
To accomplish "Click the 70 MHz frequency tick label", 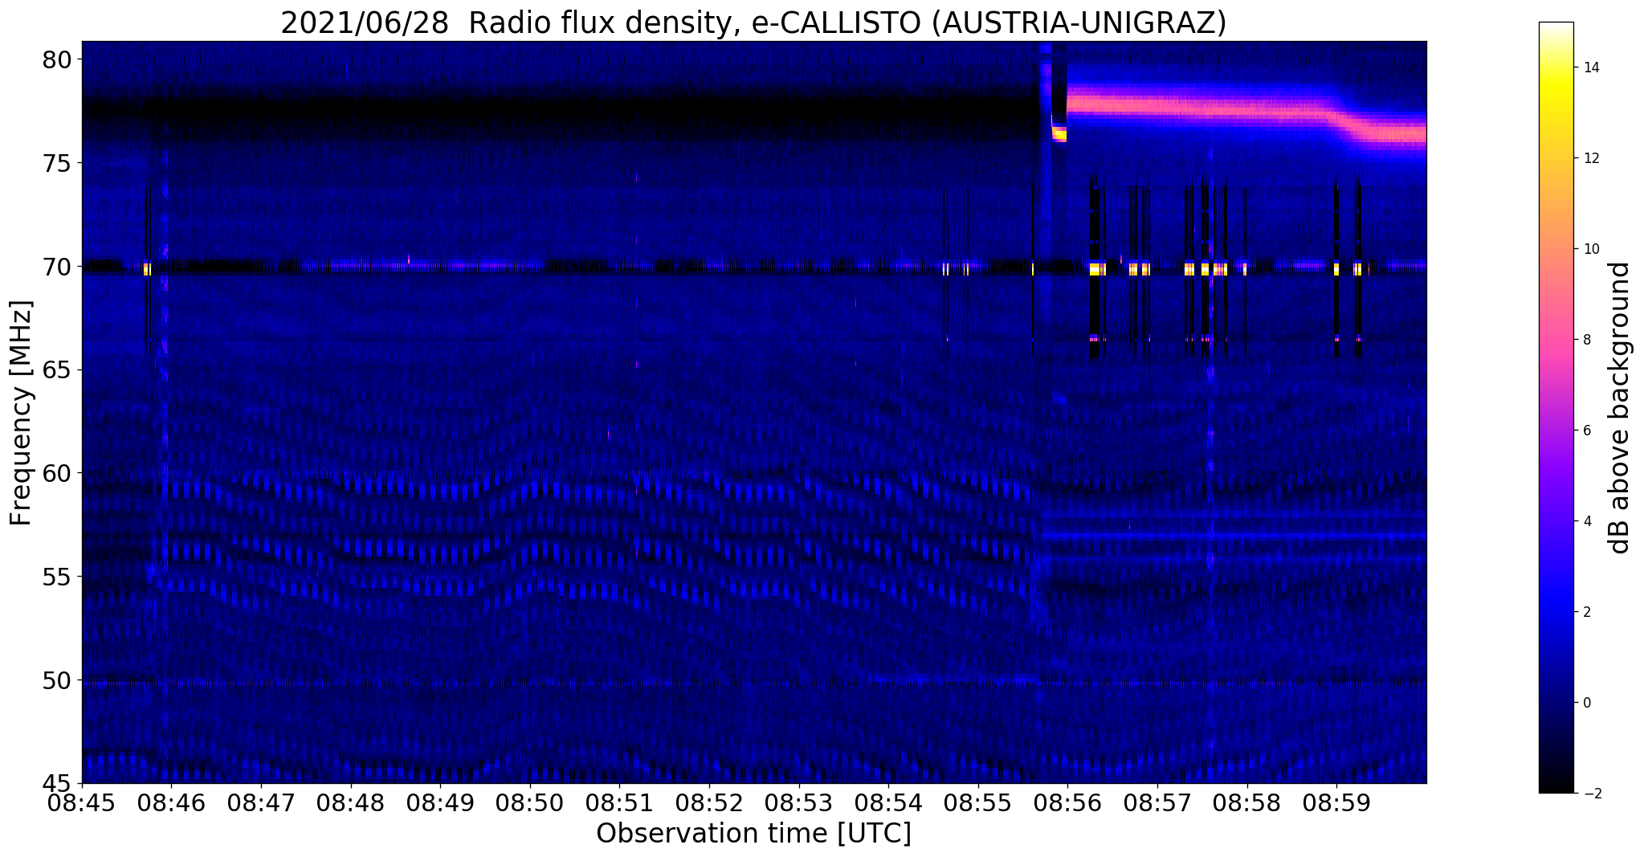I will tap(59, 266).
